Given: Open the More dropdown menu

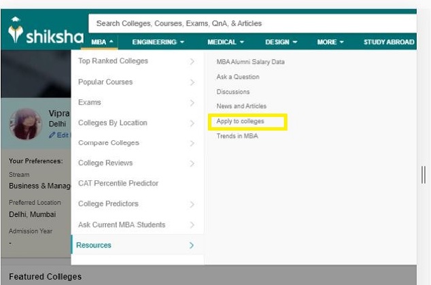Looking at the screenshot, I should tap(330, 42).
